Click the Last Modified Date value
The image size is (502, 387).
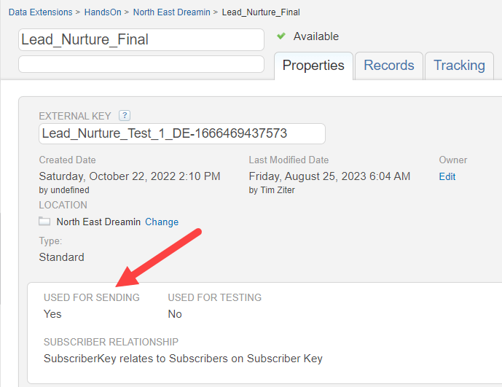(x=329, y=176)
